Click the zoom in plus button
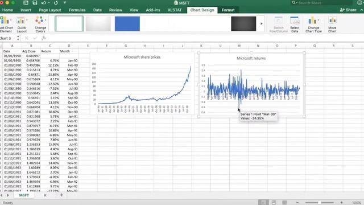Screen dimensions: 364x205 click(x=341, y=203)
